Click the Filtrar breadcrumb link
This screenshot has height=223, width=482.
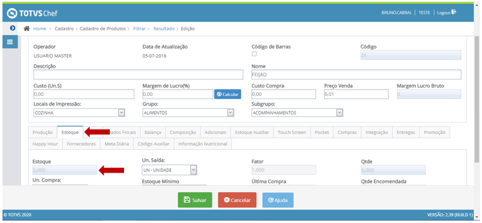point(139,28)
